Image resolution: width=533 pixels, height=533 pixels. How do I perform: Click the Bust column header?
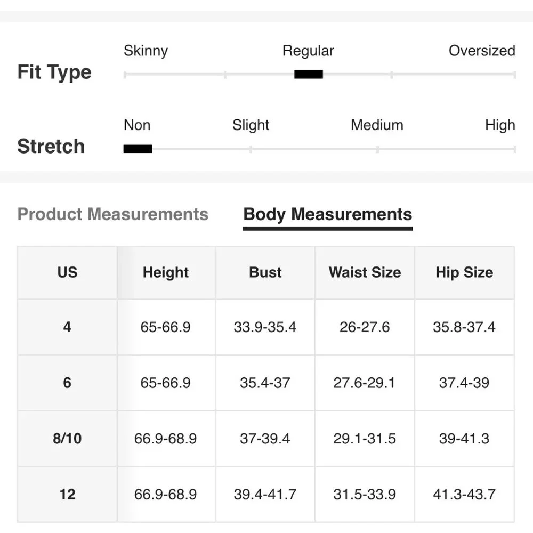tap(265, 272)
